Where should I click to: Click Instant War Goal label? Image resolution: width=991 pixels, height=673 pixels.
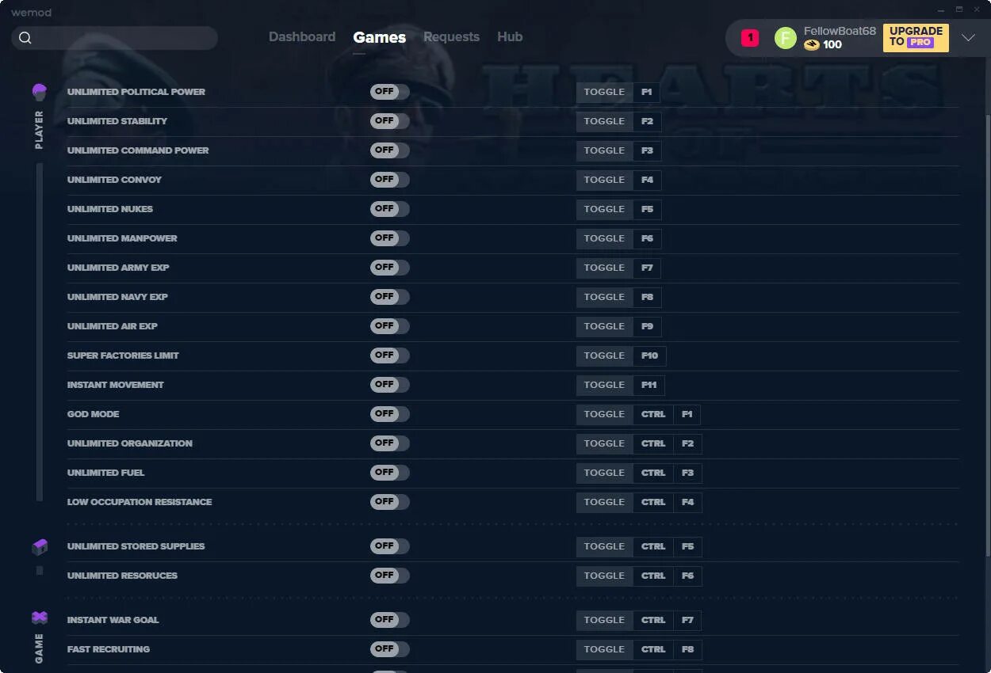(113, 620)
